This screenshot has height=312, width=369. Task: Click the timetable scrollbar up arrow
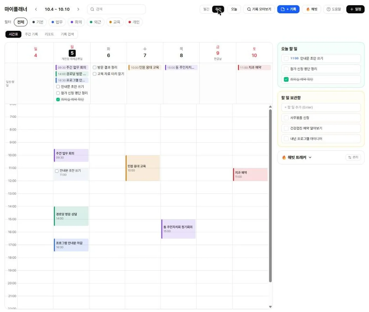tap(270, 107)
